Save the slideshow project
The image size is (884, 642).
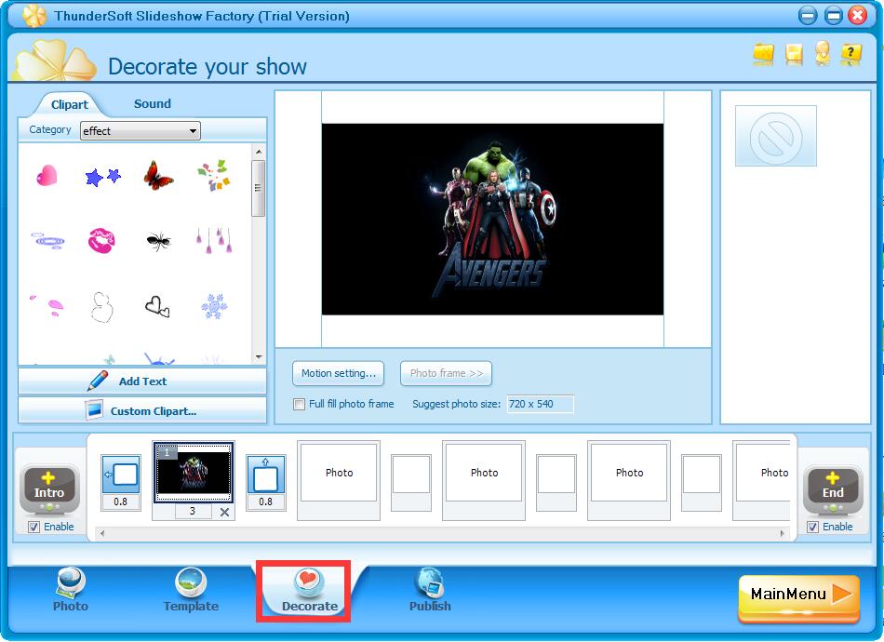(x=793, y=55)
